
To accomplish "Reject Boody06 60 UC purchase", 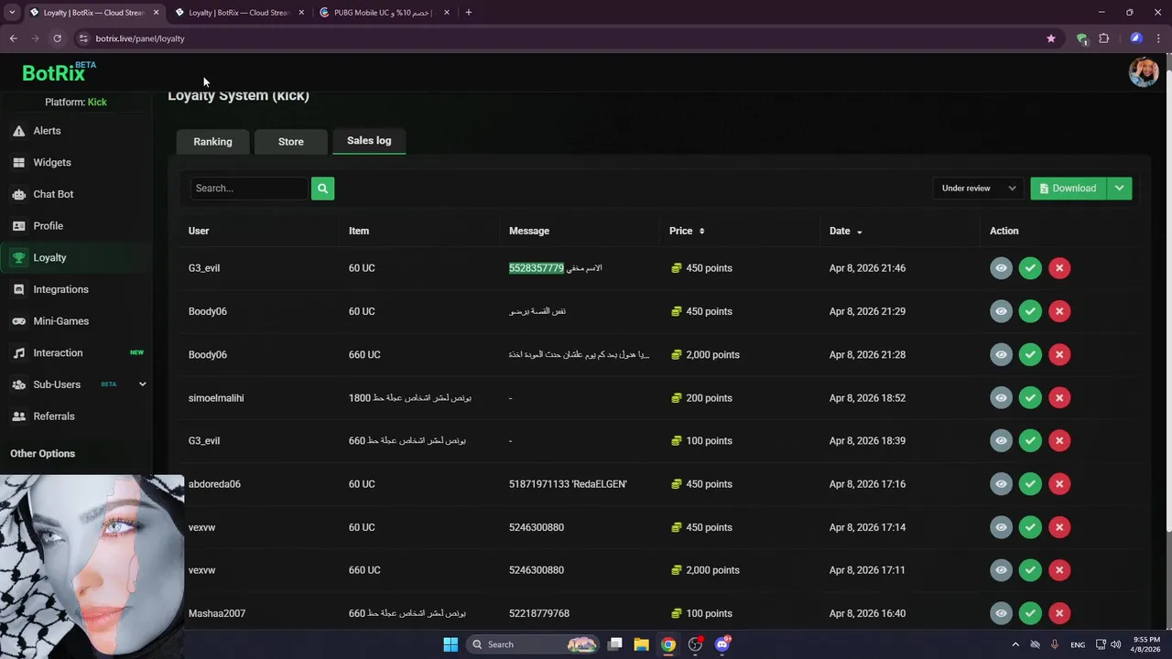I will [1059, 311].
